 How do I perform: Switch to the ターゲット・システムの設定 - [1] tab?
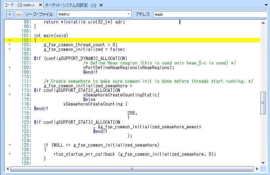click(71, 5)
